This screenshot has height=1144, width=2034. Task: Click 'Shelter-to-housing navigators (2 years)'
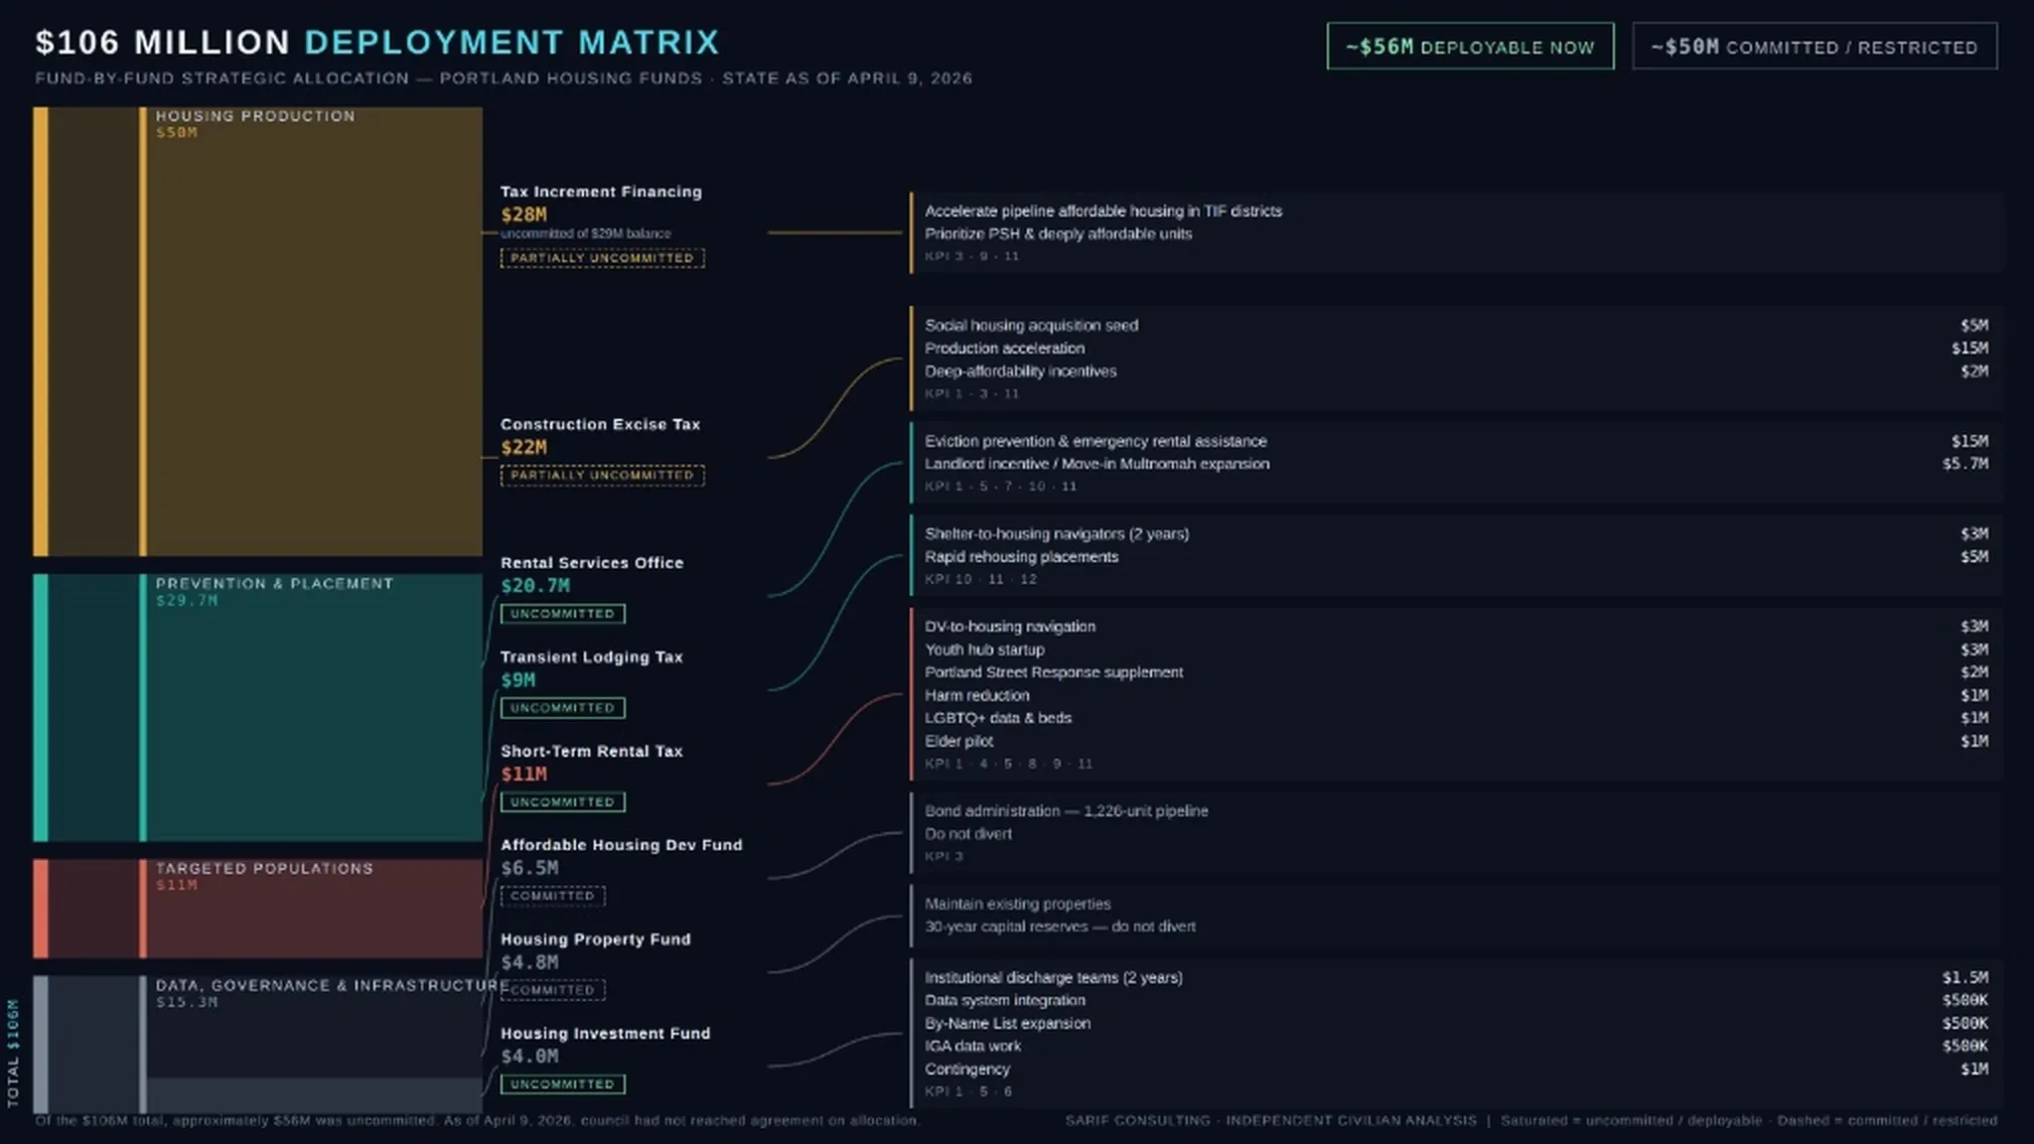coord(1057,534)
